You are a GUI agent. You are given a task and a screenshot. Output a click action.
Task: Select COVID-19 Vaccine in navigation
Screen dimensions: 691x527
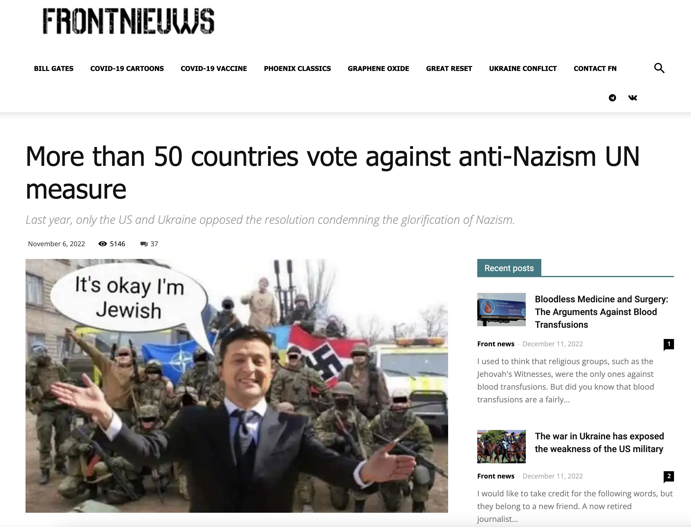[x=213, y=69]
